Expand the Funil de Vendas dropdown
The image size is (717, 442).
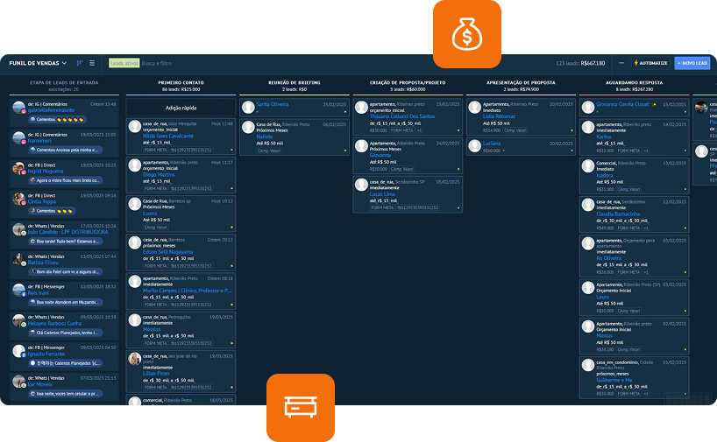(x=39, y=63)
